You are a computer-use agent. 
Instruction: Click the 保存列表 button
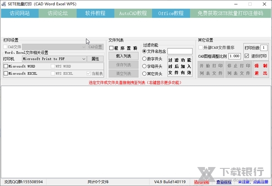pyautogui.click(x=123, y=65)
